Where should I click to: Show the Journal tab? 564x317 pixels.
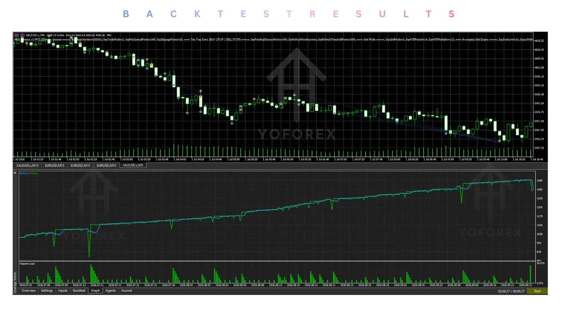click(x=126, y=291)
